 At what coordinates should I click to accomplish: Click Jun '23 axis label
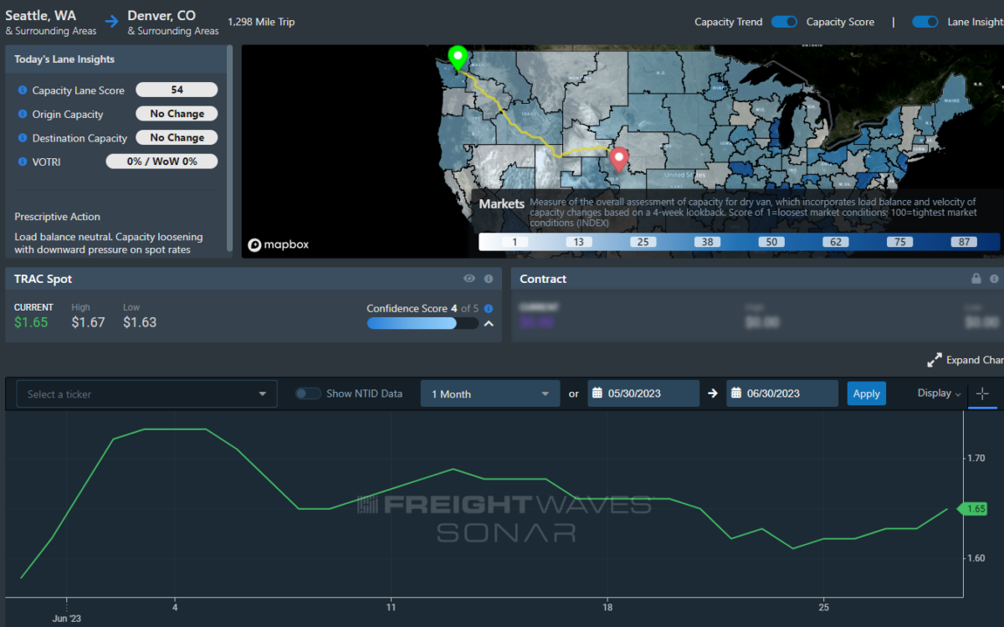[66, 619]
